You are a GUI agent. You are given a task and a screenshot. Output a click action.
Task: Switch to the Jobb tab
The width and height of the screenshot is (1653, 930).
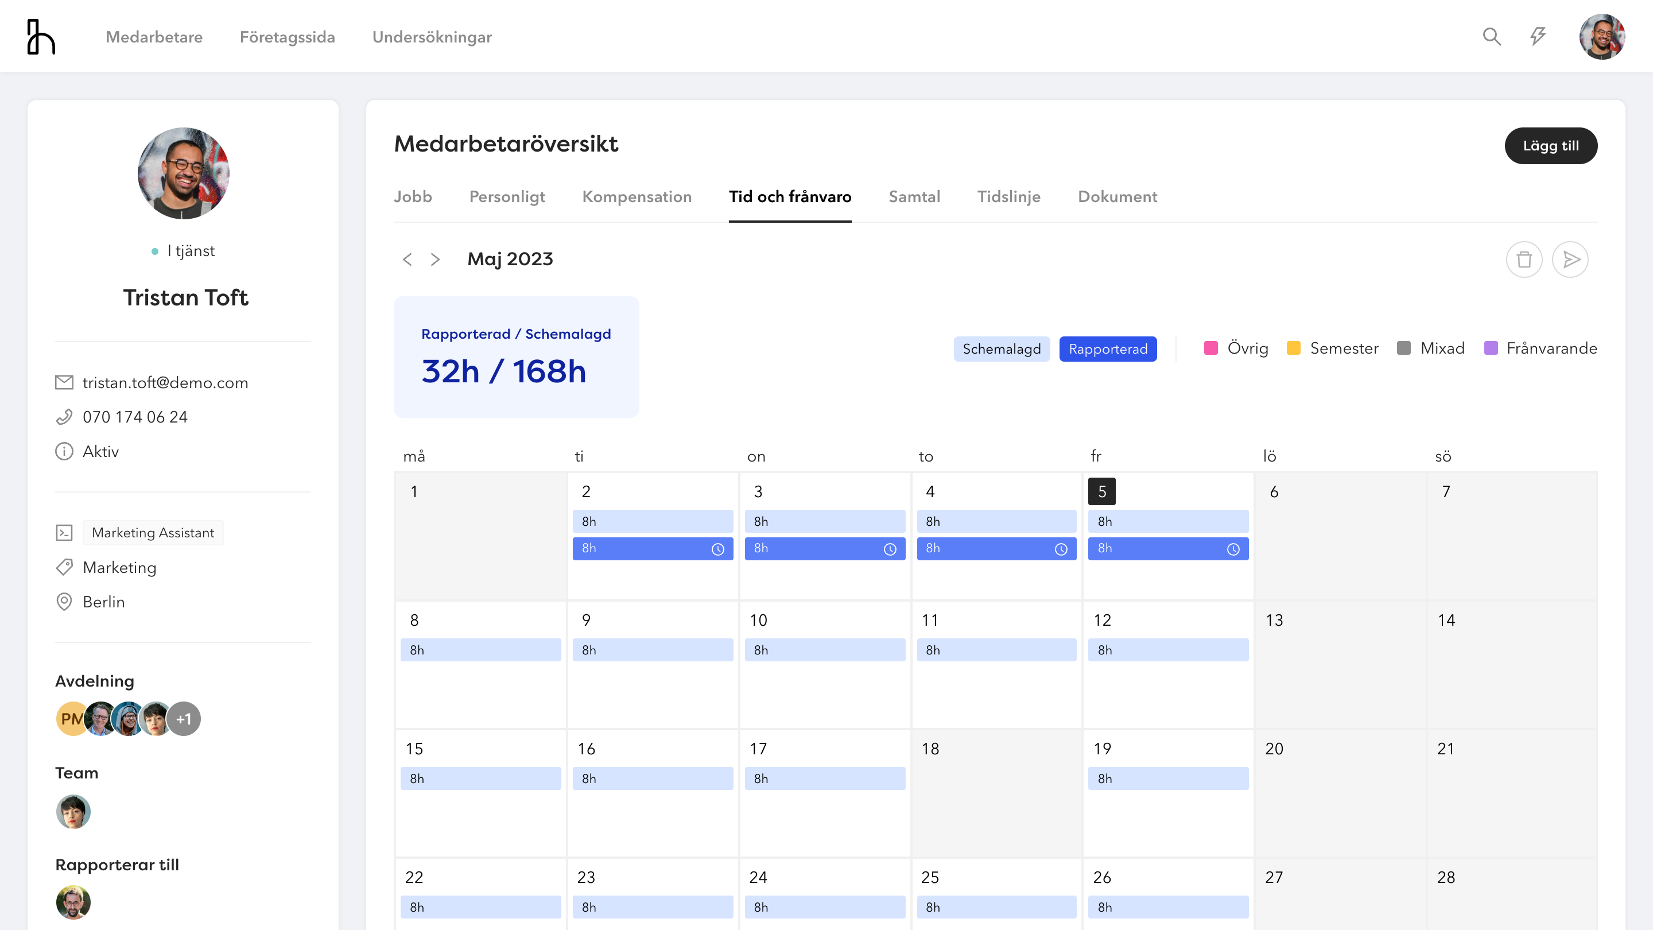pos(413,196)
